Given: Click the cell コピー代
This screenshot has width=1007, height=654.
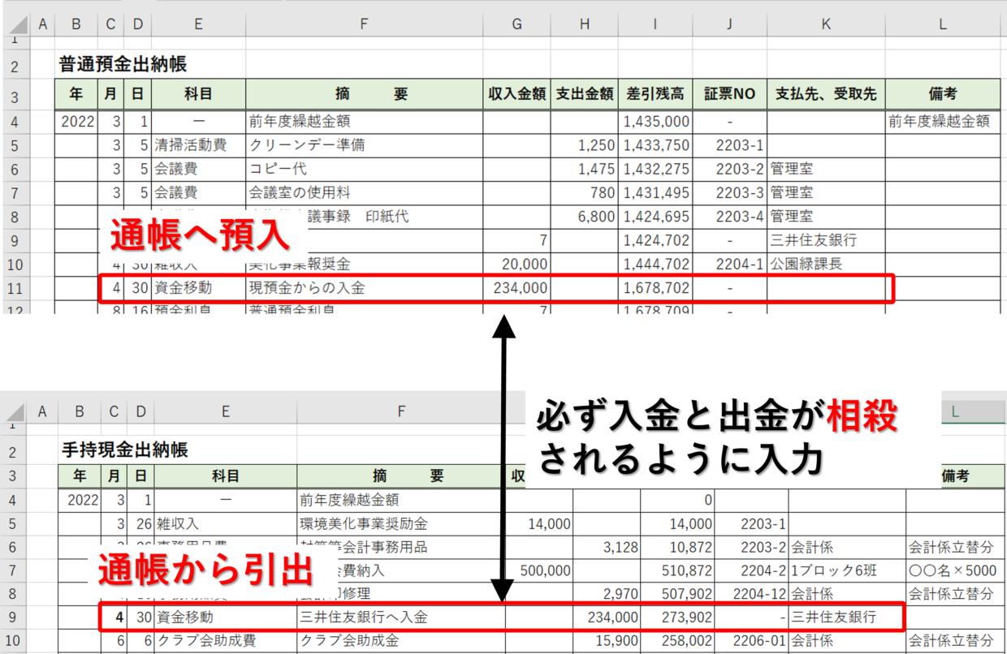Looking at the screenshot, I should tap(364, 170).
